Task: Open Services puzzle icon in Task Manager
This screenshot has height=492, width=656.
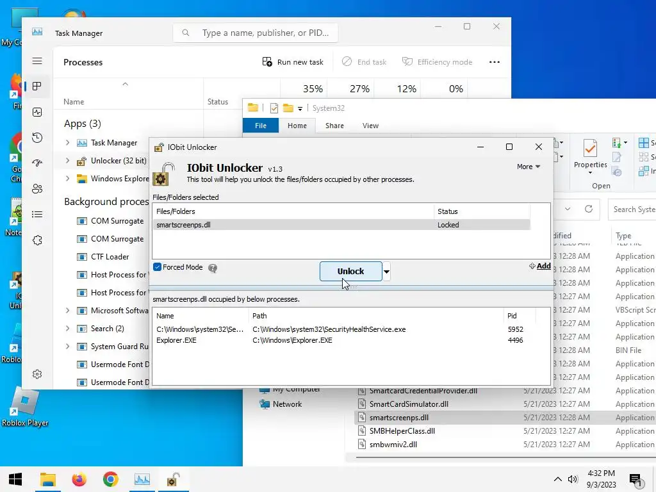Action: pos(37,240)
